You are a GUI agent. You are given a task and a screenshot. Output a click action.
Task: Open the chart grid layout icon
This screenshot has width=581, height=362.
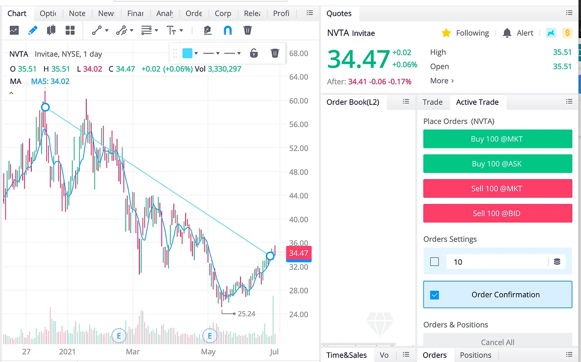(x=70, y=30)
